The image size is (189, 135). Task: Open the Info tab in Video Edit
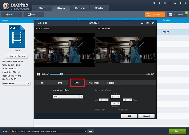point(43,83)
